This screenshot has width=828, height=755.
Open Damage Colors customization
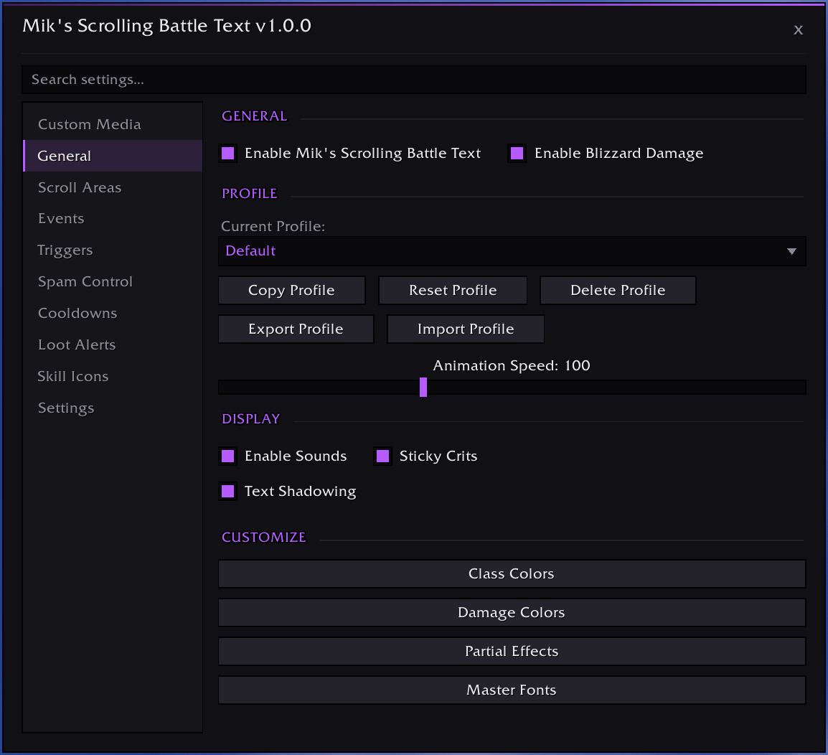512,612
